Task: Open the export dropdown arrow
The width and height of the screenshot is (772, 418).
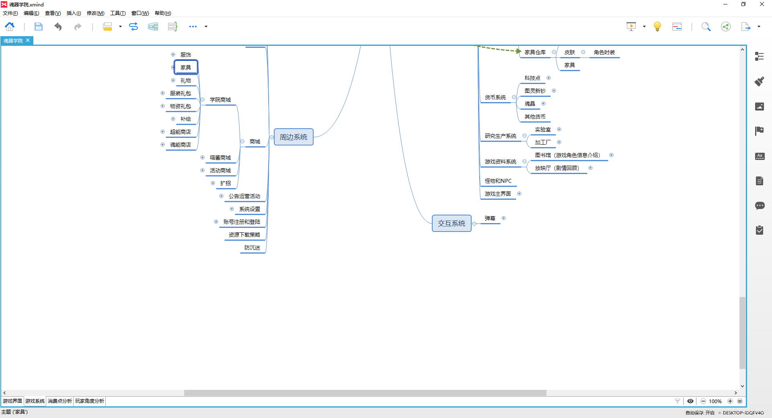Action: [x=759, y=27]
